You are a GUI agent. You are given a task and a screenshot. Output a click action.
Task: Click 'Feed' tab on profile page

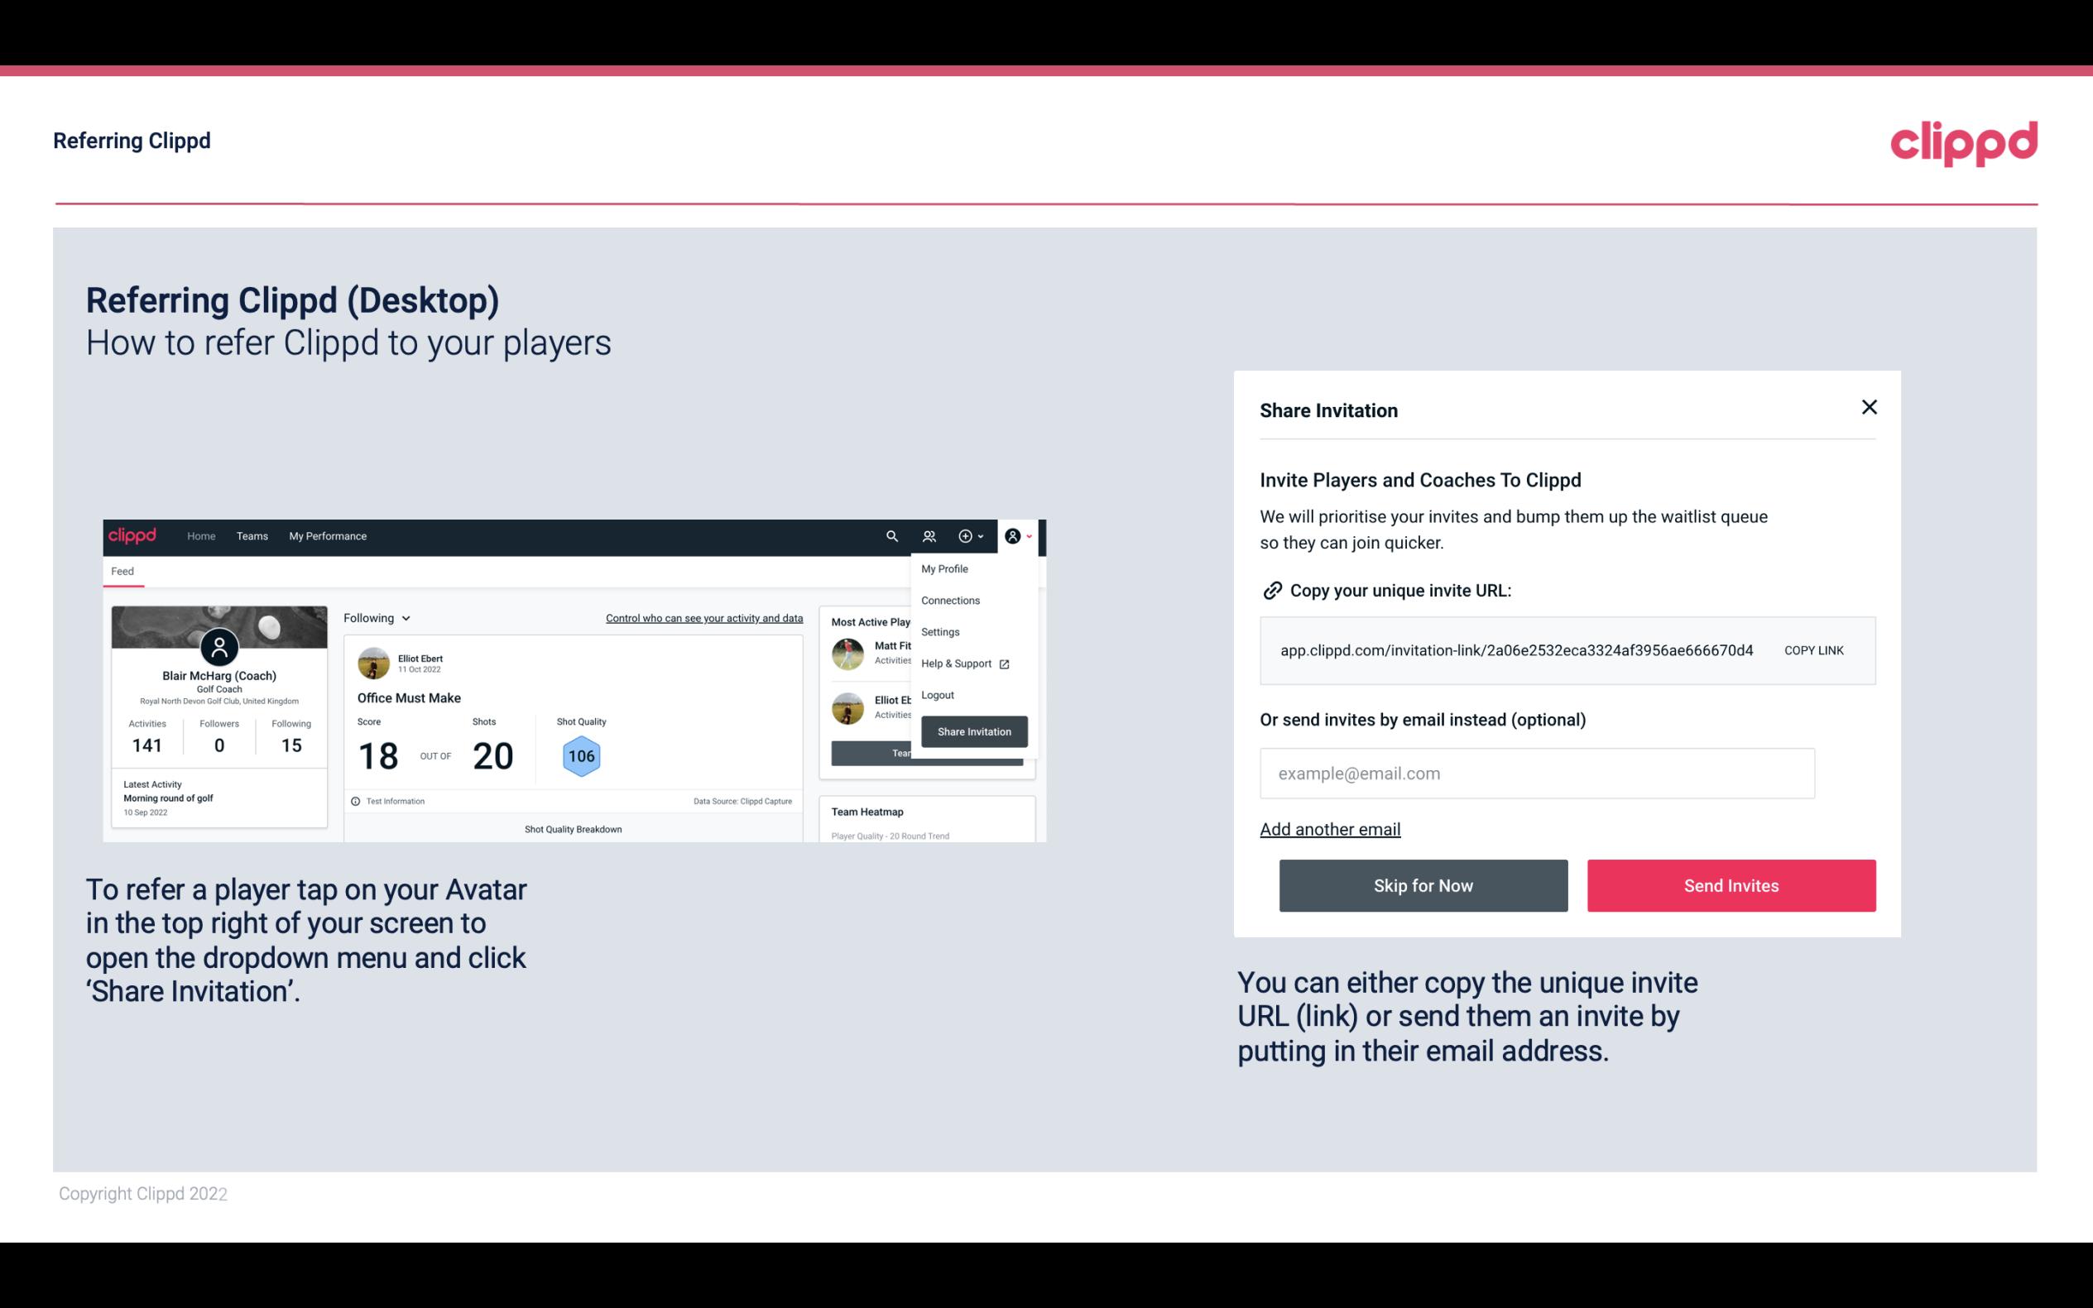123,569
